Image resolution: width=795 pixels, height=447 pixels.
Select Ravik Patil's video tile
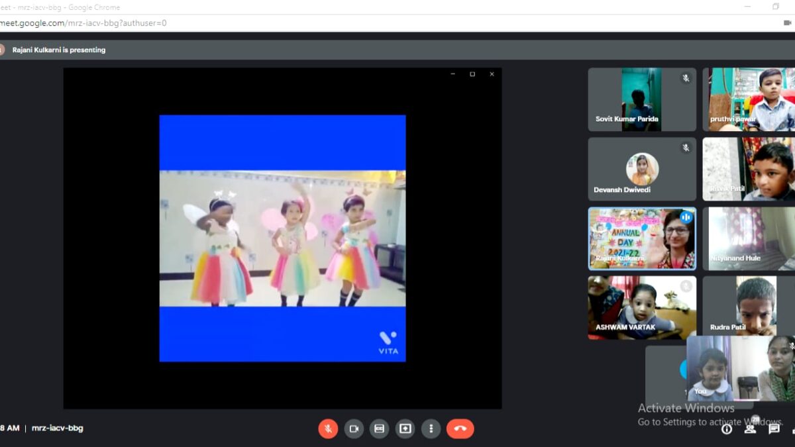click(749, 169)
